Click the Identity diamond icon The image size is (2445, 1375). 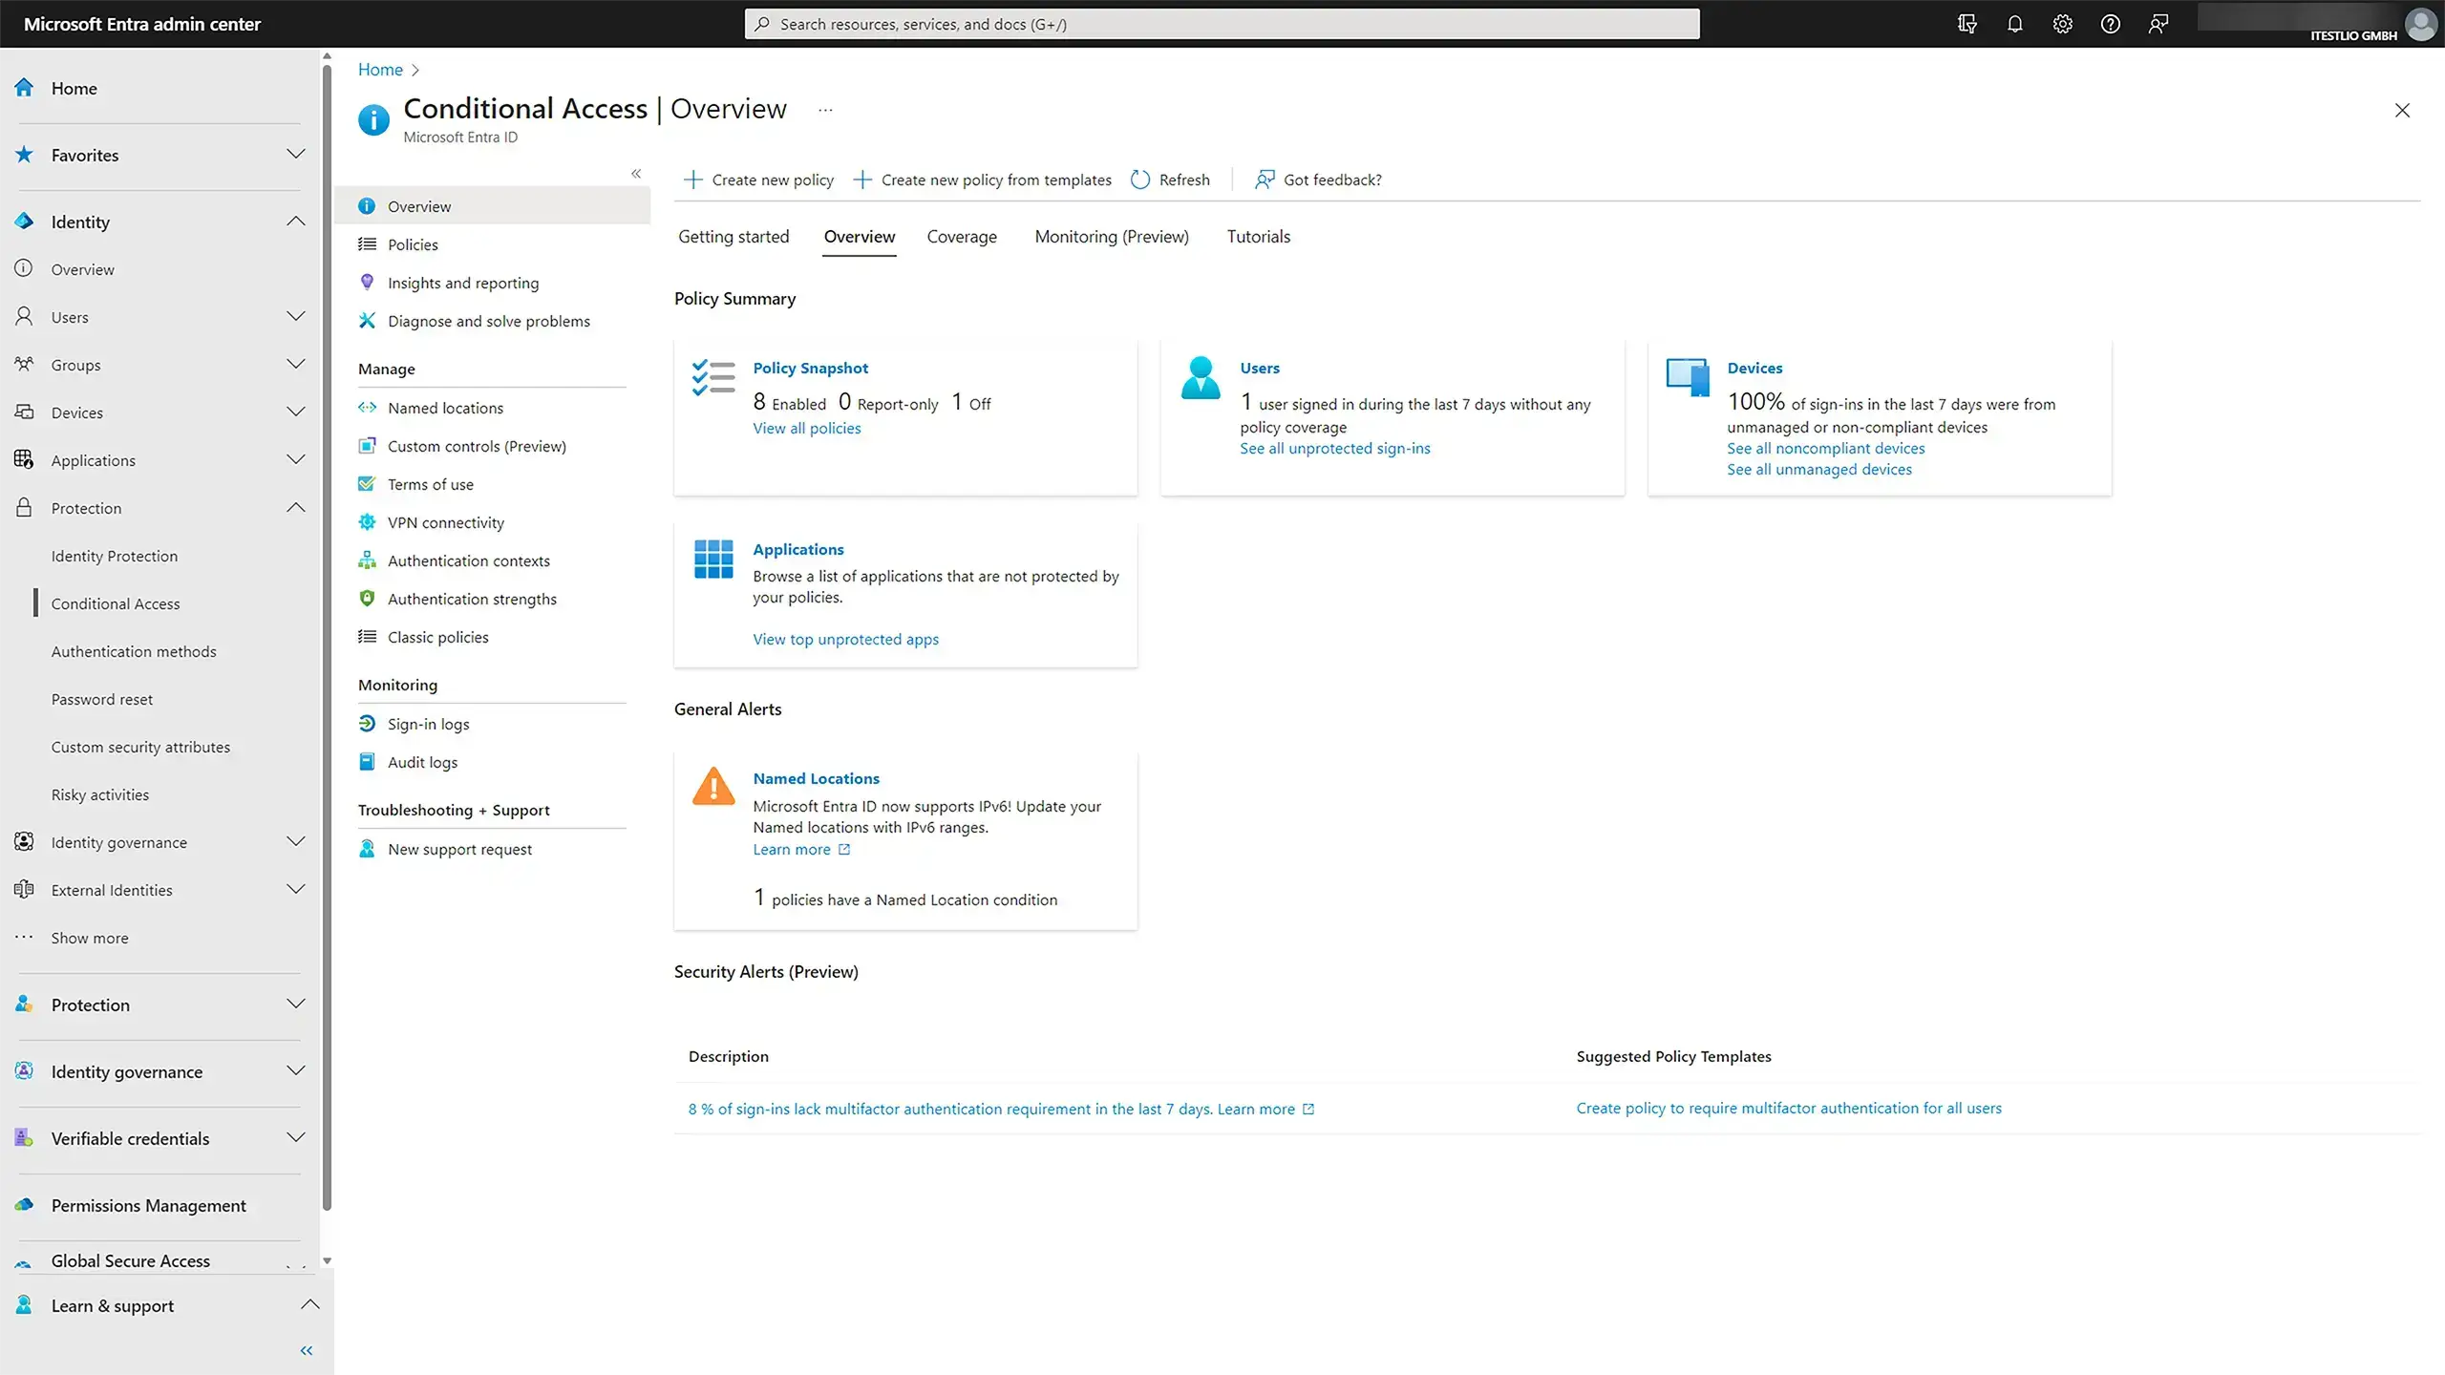24,222
